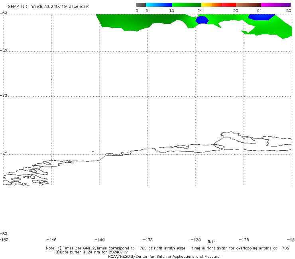
Task: Click the longitude label '-145'
Action: click(51, 240)
